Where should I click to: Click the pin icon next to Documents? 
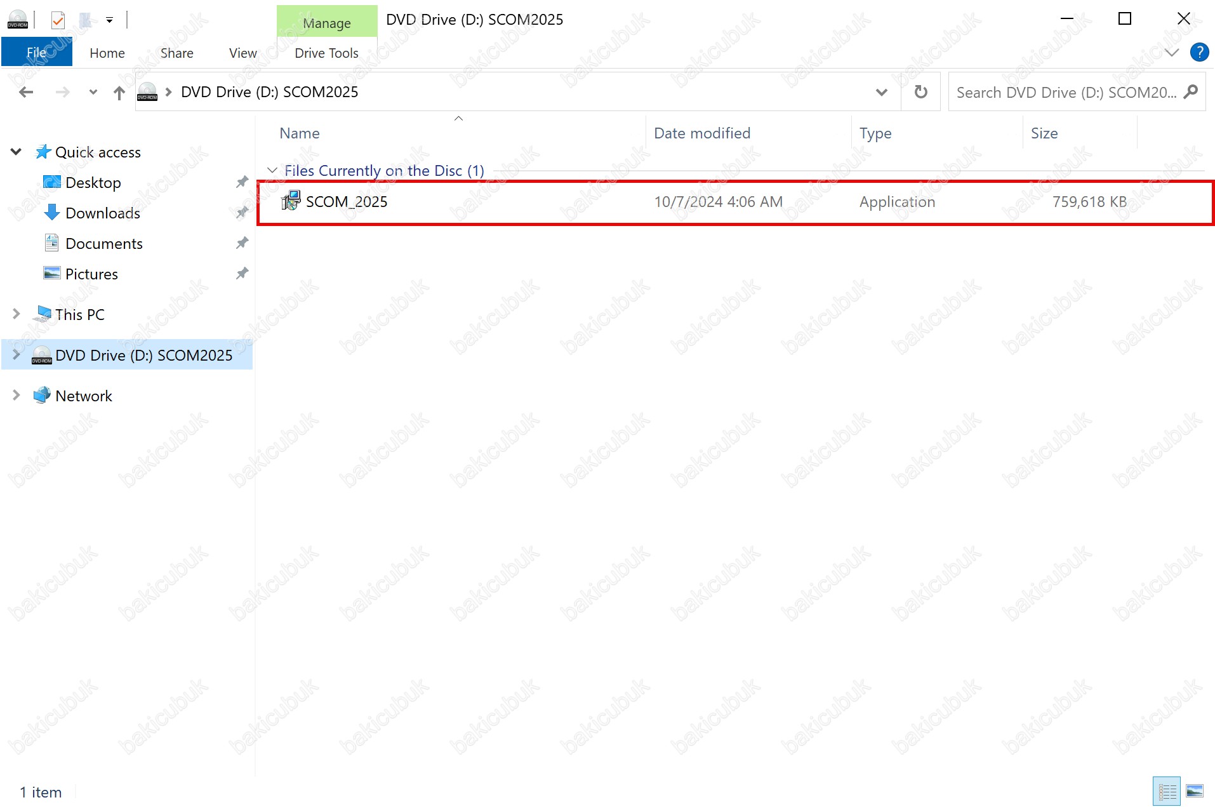(x=242, y=243)
